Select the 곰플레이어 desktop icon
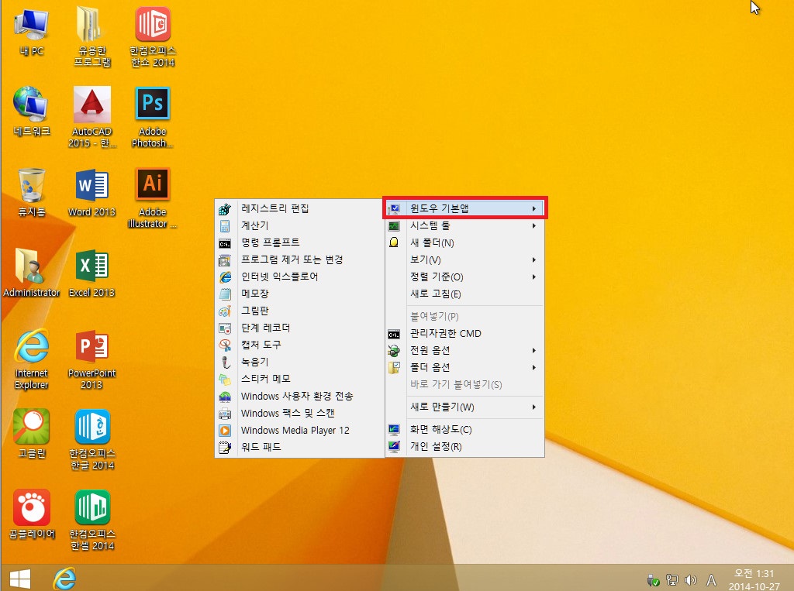Viewport: 794px width, 591px height. [x=31, y=514]
